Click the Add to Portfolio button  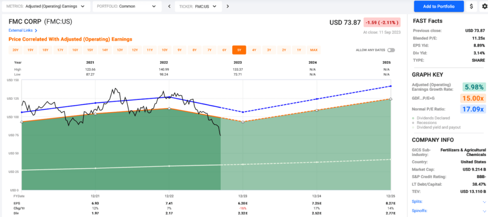coord(439,6)
